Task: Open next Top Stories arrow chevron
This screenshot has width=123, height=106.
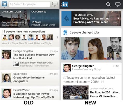Action: [118, 18]
